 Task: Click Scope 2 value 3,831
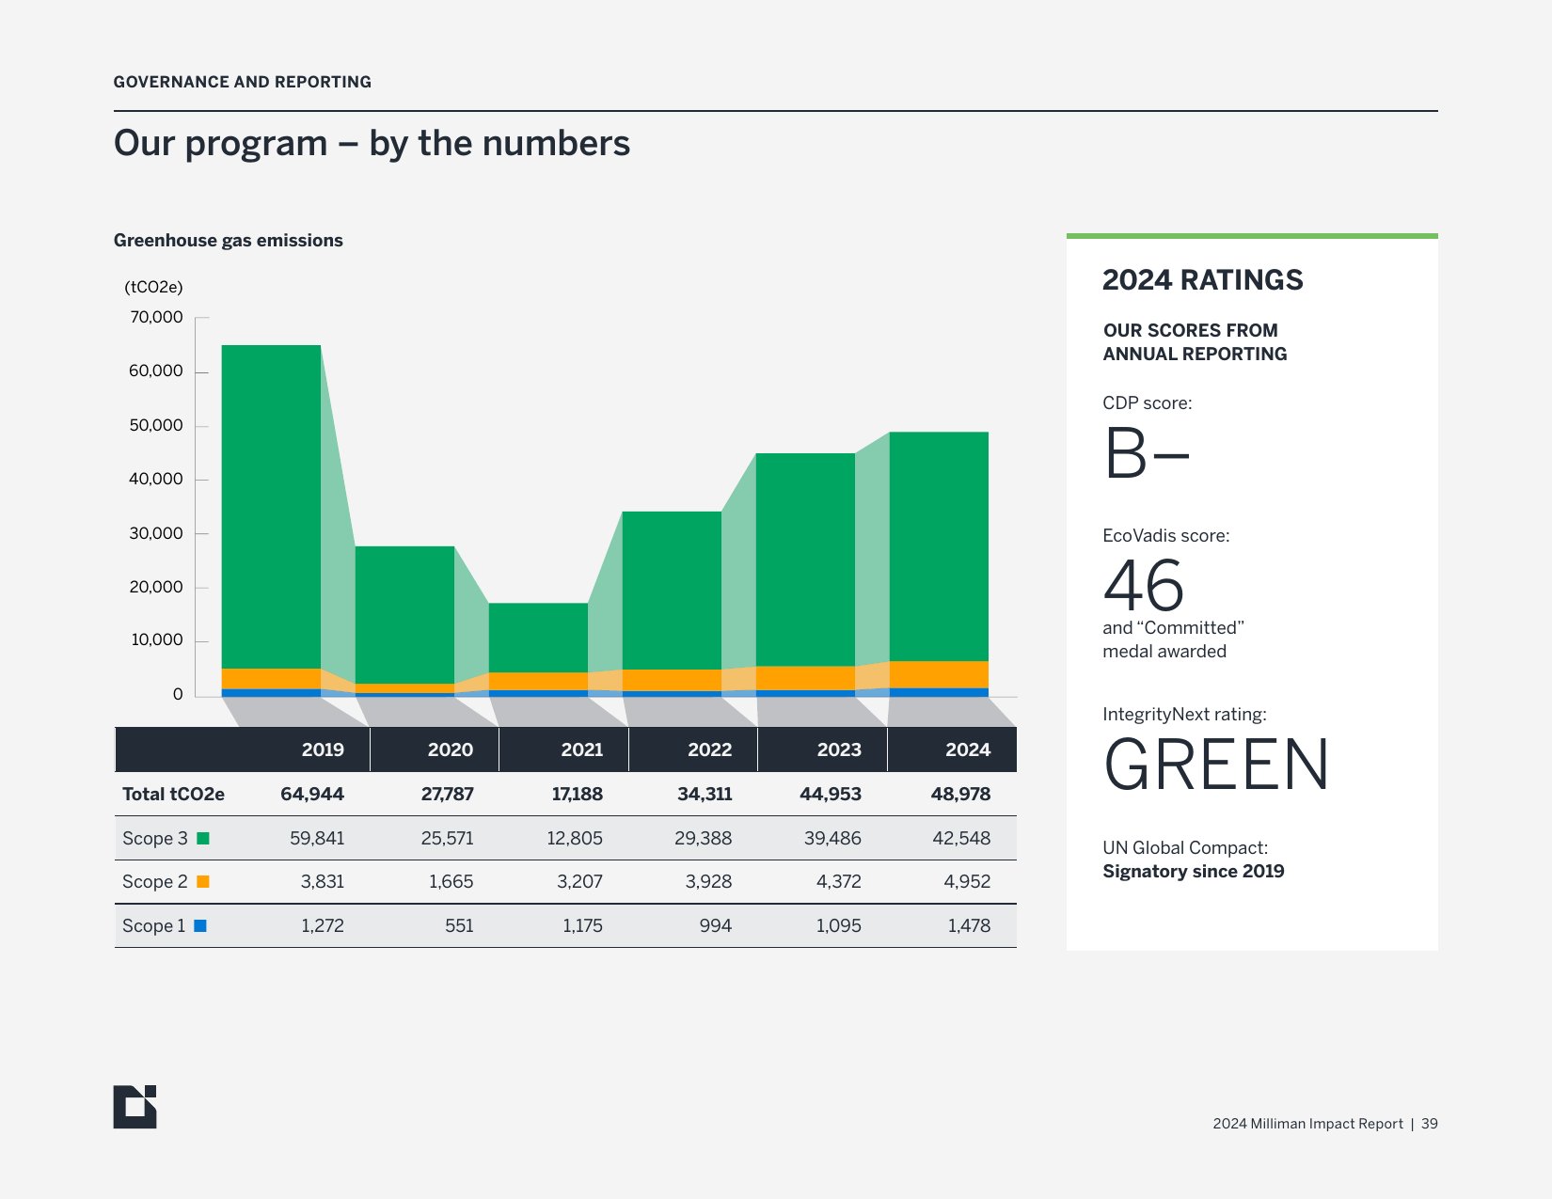[323, 881]
